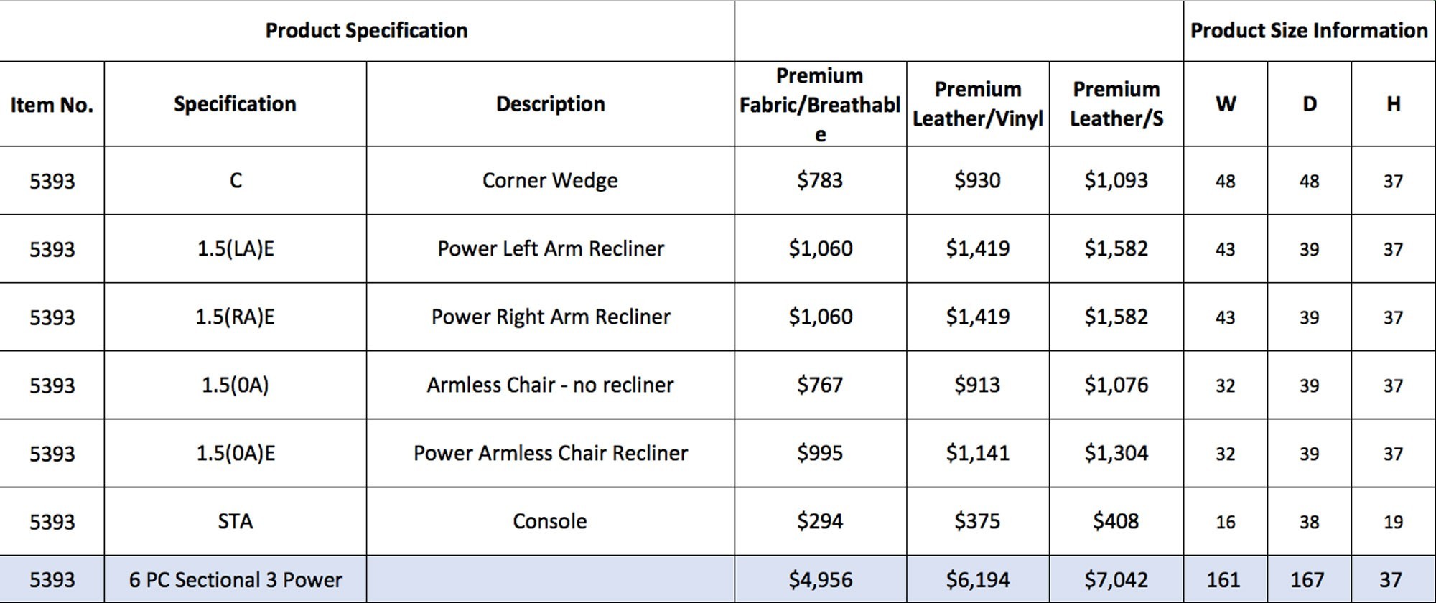
Task: Click the $1,141 leather/vinyl price
Action: pos(978,453)
